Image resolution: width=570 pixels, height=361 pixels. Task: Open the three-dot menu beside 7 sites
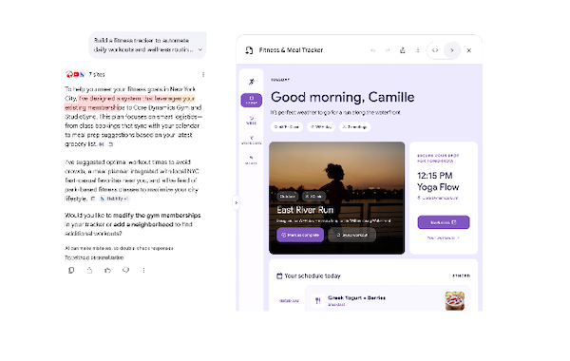pyautogui.click(x=203, y=74)
